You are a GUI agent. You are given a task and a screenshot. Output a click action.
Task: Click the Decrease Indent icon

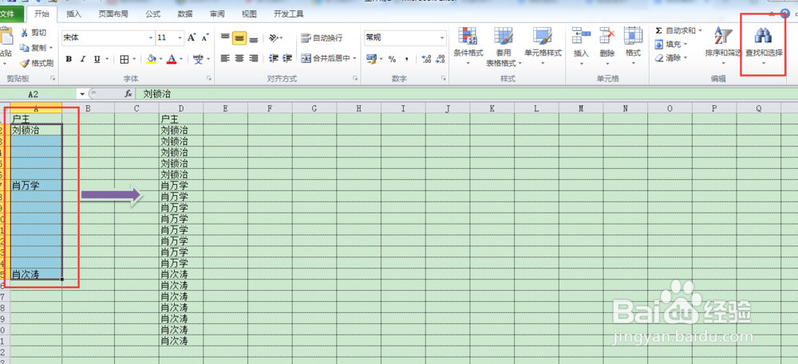274,58
